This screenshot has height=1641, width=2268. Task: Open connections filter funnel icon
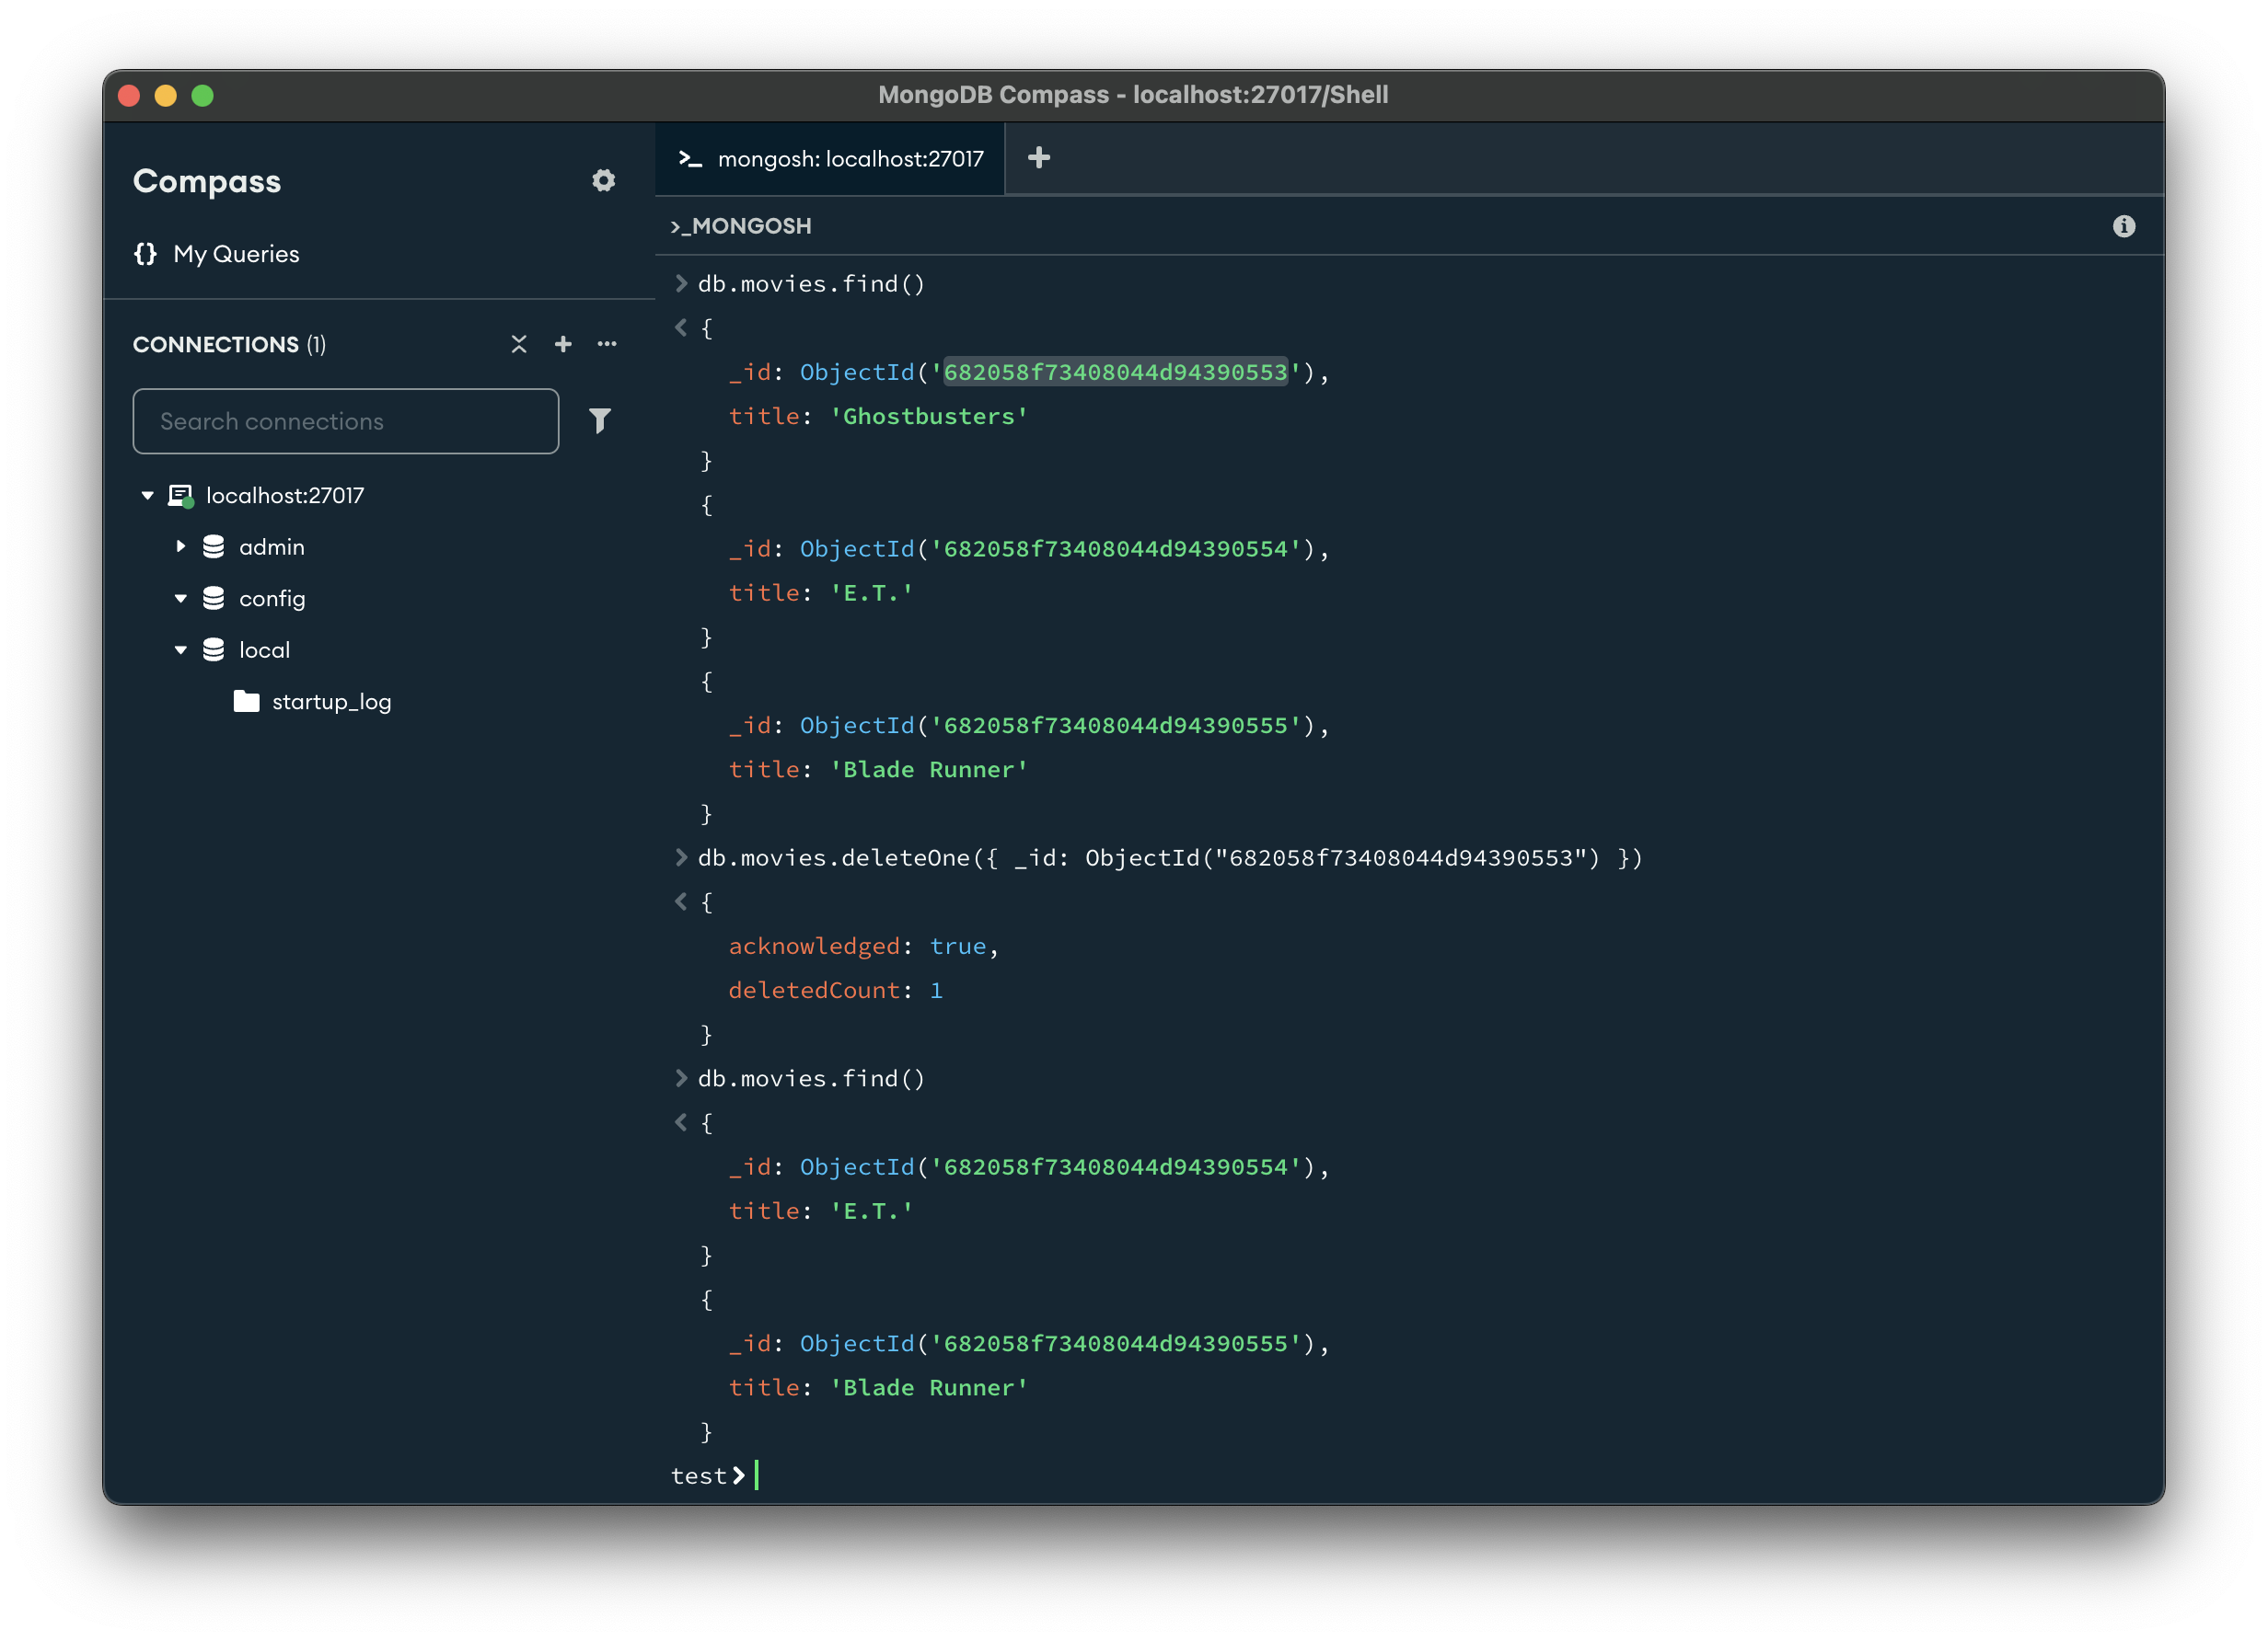(600, 420)
